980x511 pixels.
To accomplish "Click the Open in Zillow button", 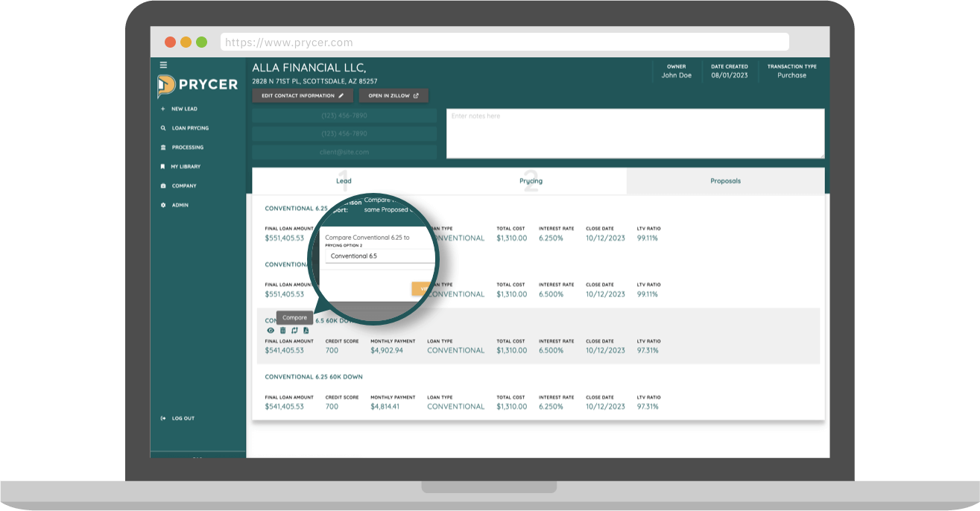I will pos(393,96).
